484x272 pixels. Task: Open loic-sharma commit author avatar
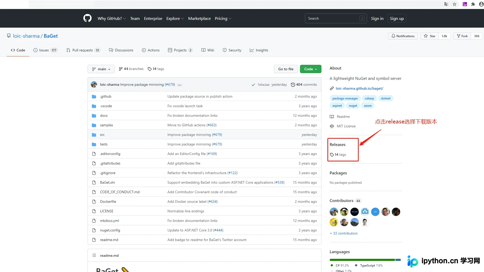pos(94,84)
